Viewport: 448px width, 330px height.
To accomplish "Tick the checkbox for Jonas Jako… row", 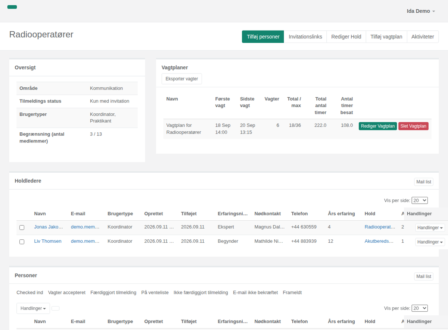I will coord(22,227).
